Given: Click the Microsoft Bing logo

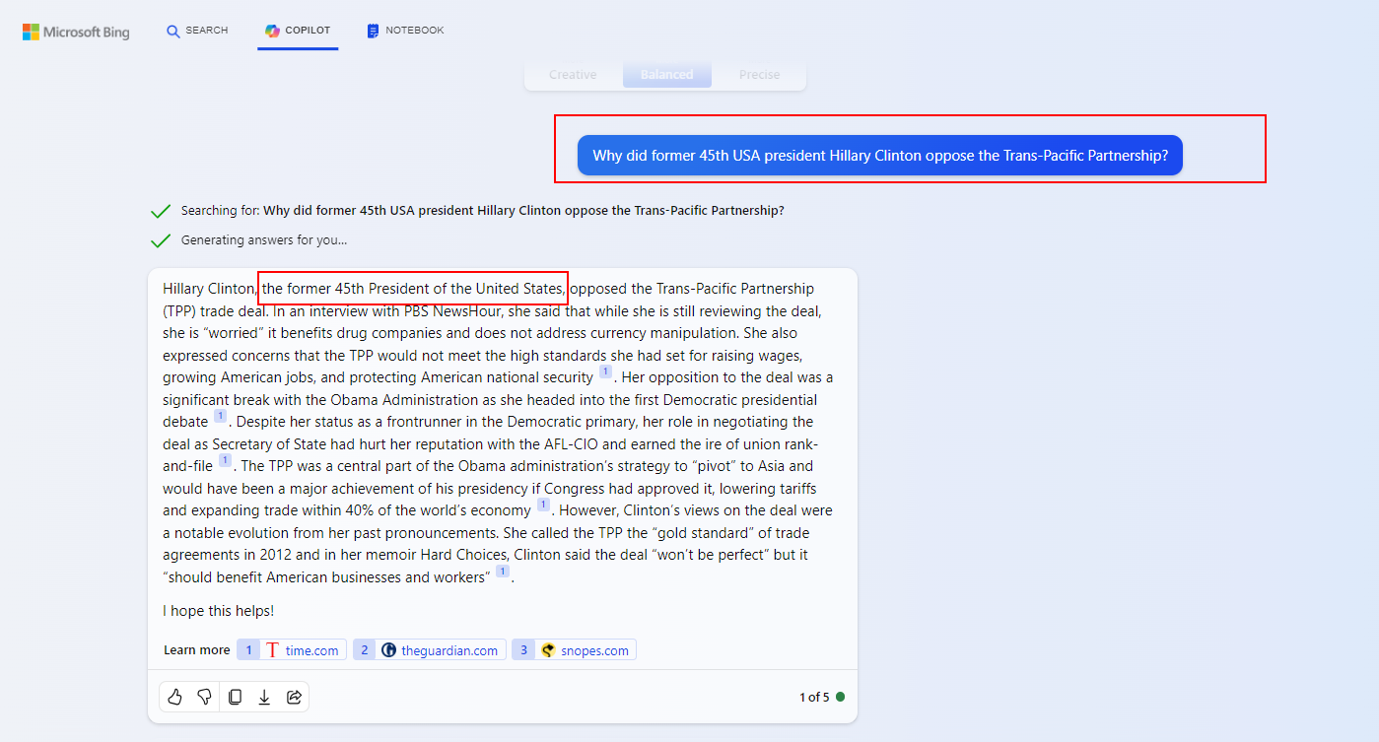Looking at the screenshot, I should click(x=76, y=32).
